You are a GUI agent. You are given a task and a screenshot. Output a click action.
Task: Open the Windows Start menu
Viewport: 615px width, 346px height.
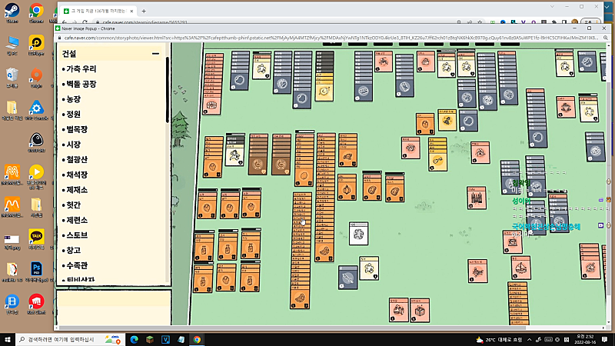8,339
